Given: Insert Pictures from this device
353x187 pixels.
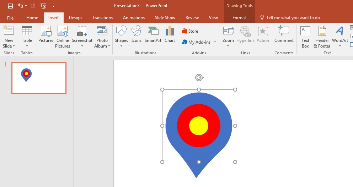Looking at the screenshot, I should [x=46, y=34].
